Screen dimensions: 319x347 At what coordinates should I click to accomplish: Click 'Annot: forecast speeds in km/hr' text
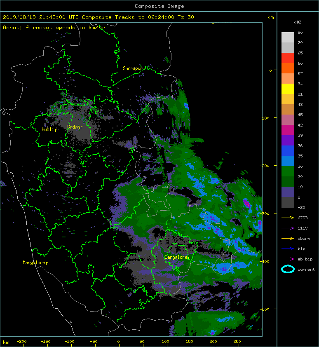(54, 28)
